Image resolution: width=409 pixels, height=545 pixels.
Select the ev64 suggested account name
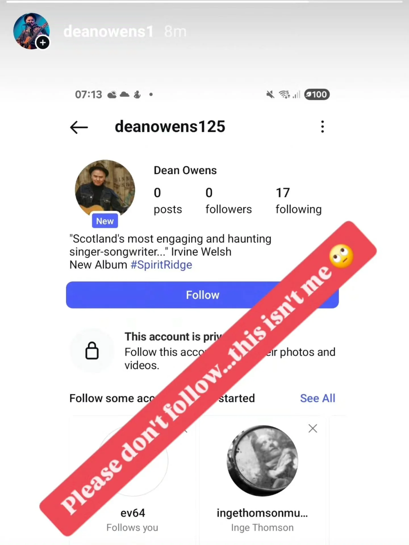[x=133, y=513]
